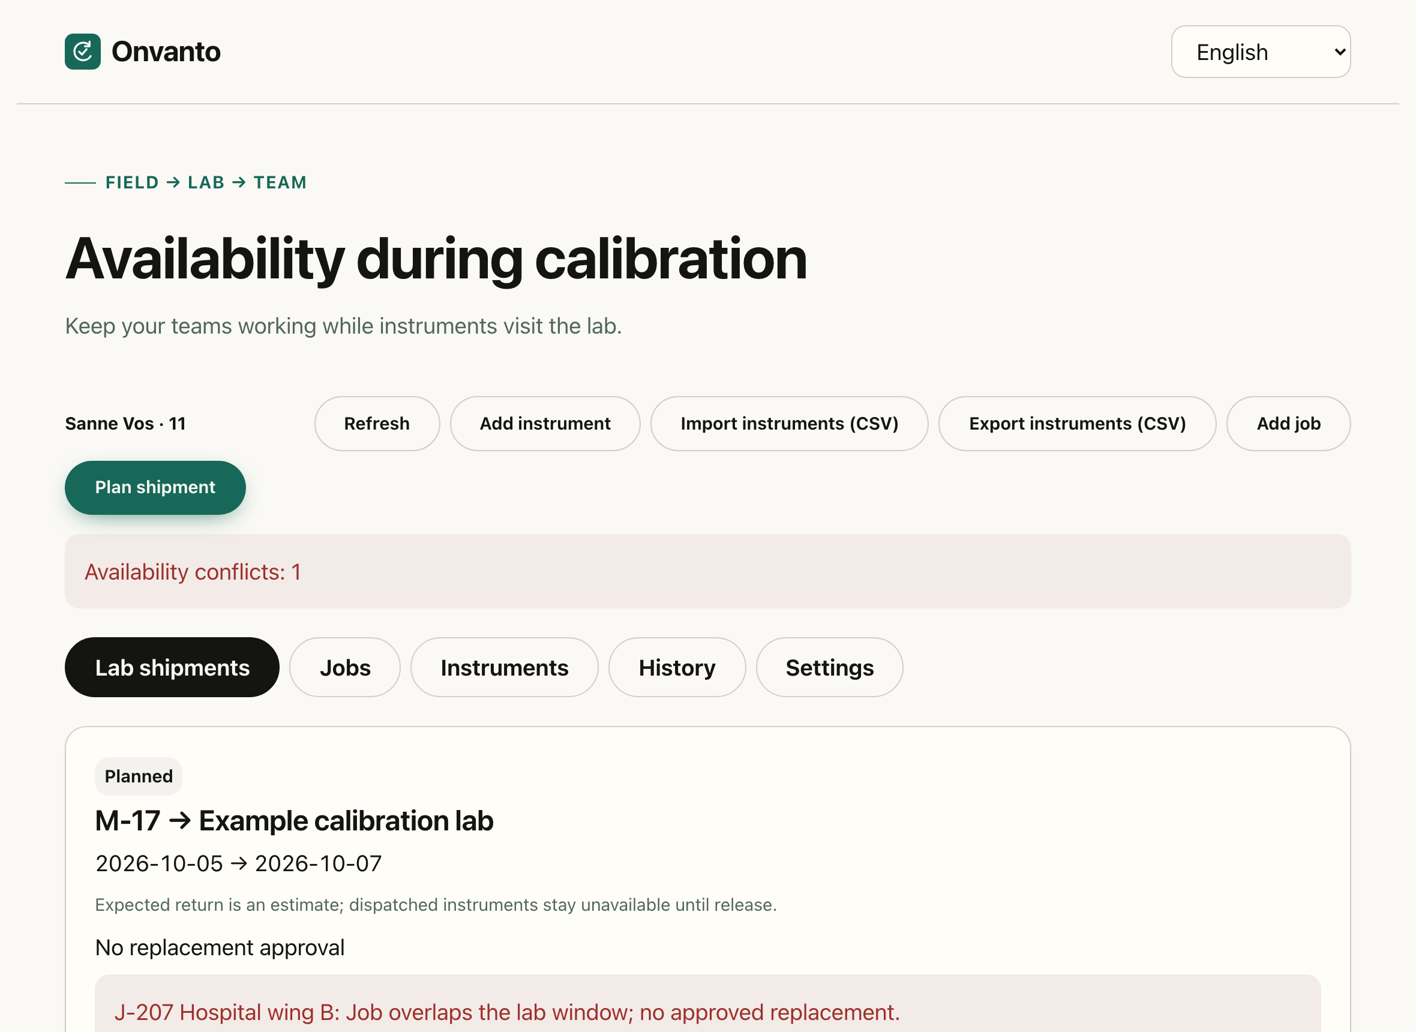Click the Plan shipment button
Image resolution: width=1416 pixels, height=1032 pixels.
tap(155, 487)
